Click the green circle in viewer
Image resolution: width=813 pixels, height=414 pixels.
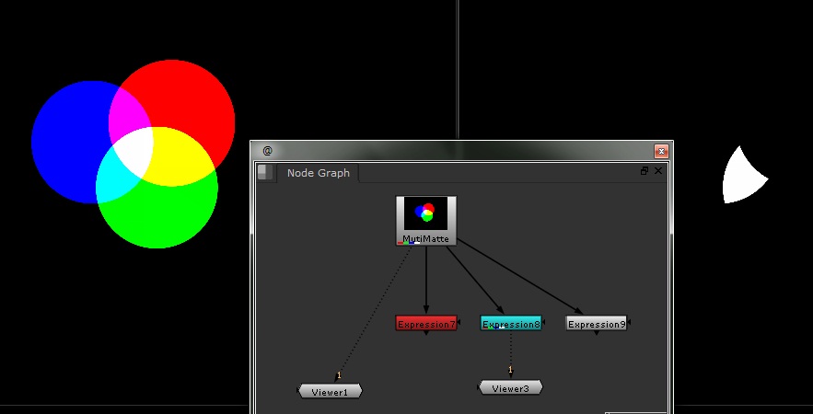tap(157, 216)
